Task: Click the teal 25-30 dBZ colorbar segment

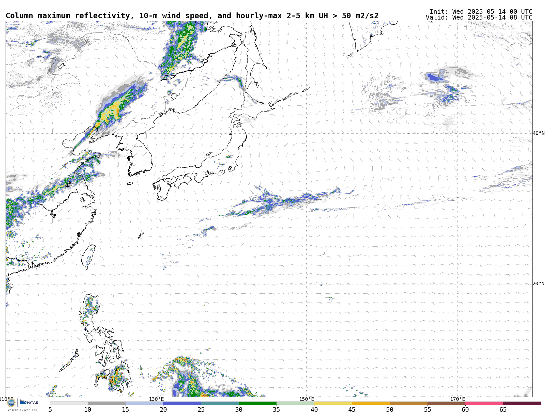Action: pos(220,403)
